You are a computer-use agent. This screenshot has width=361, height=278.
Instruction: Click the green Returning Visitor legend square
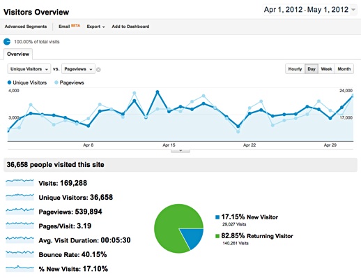[x=217, y=236]
